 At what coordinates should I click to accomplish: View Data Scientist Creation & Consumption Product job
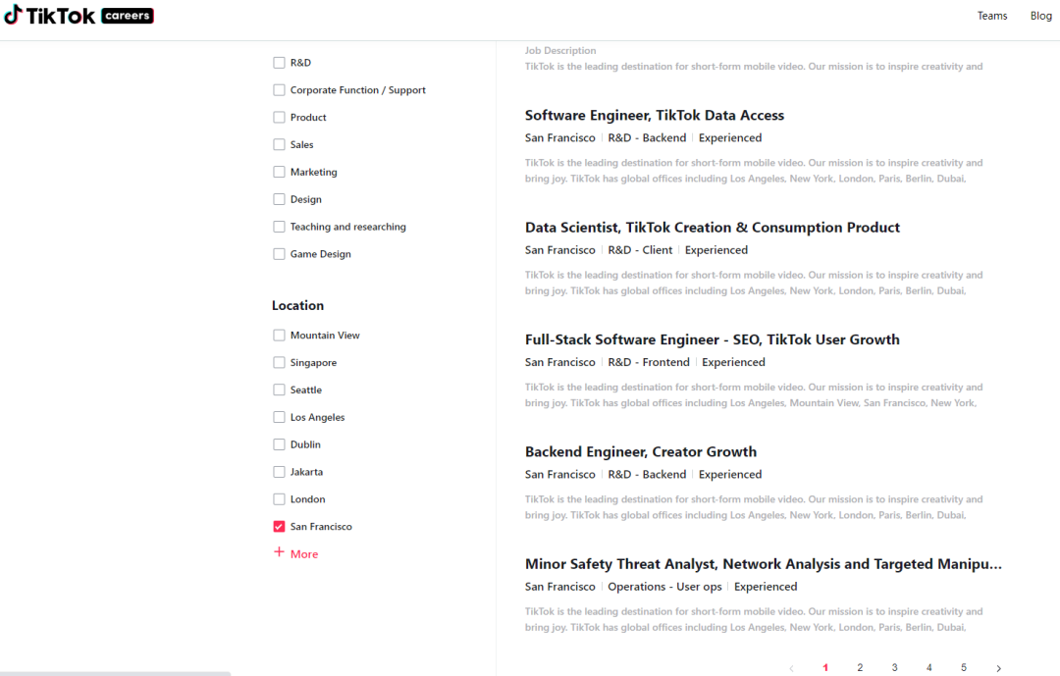(712, 228)
